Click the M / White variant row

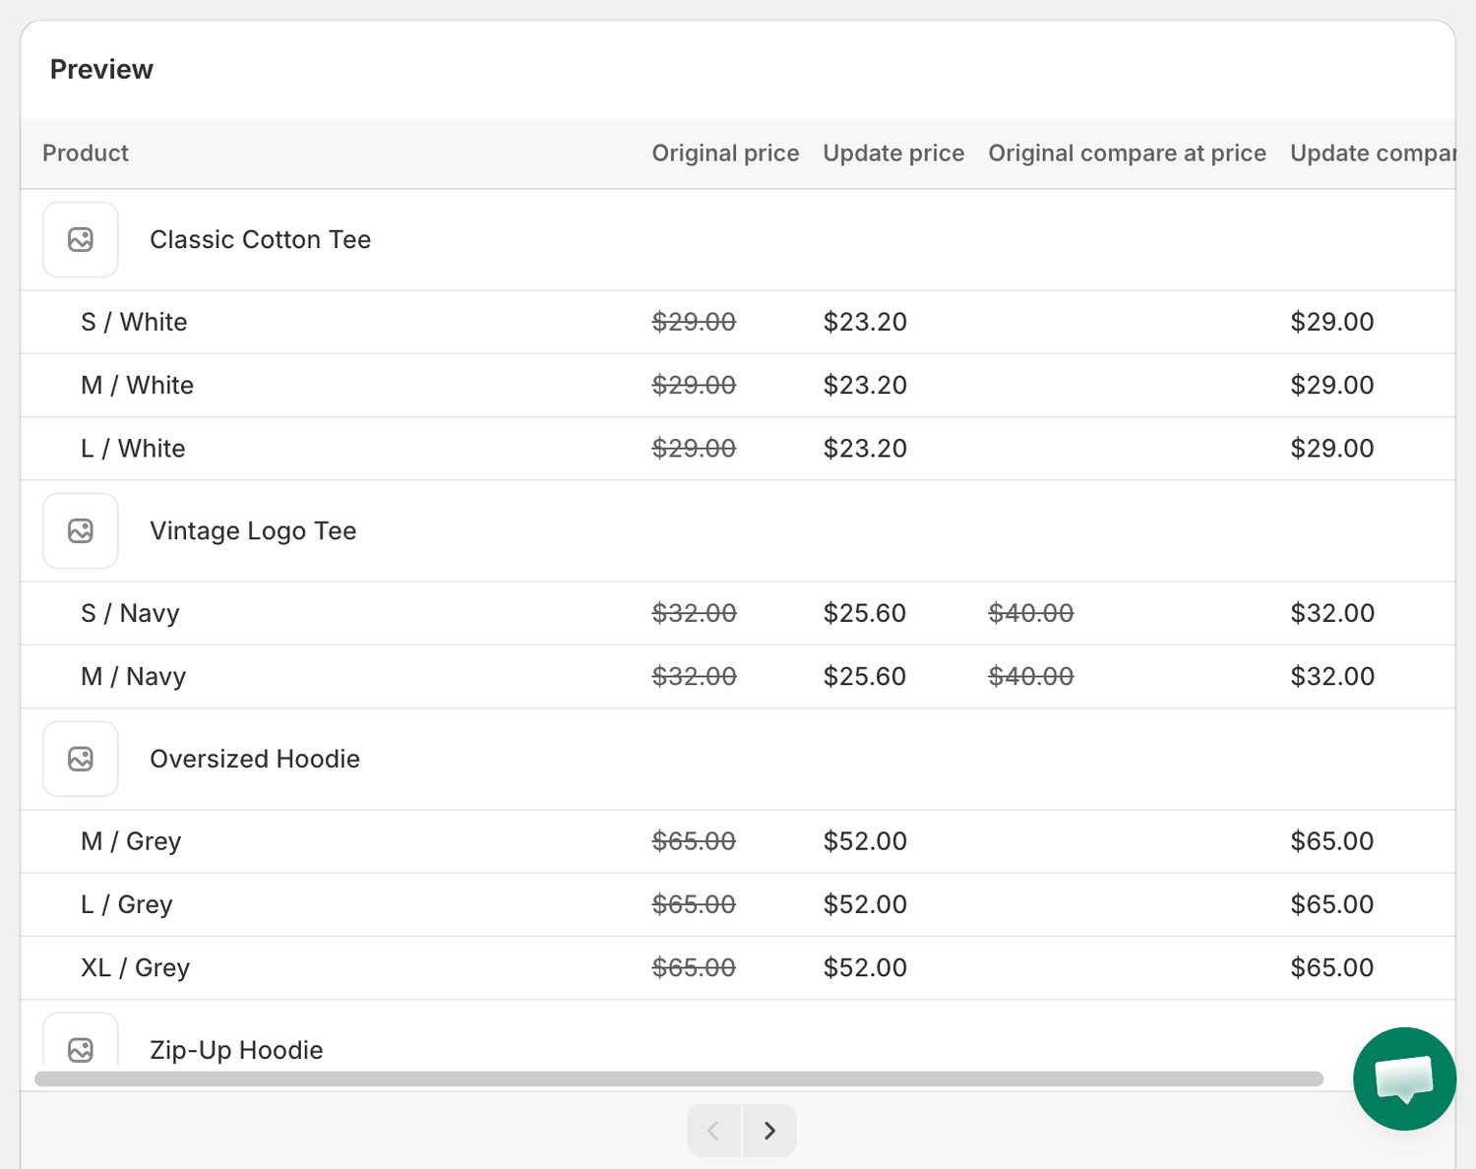pyautogui.click(x=738, y=386)
